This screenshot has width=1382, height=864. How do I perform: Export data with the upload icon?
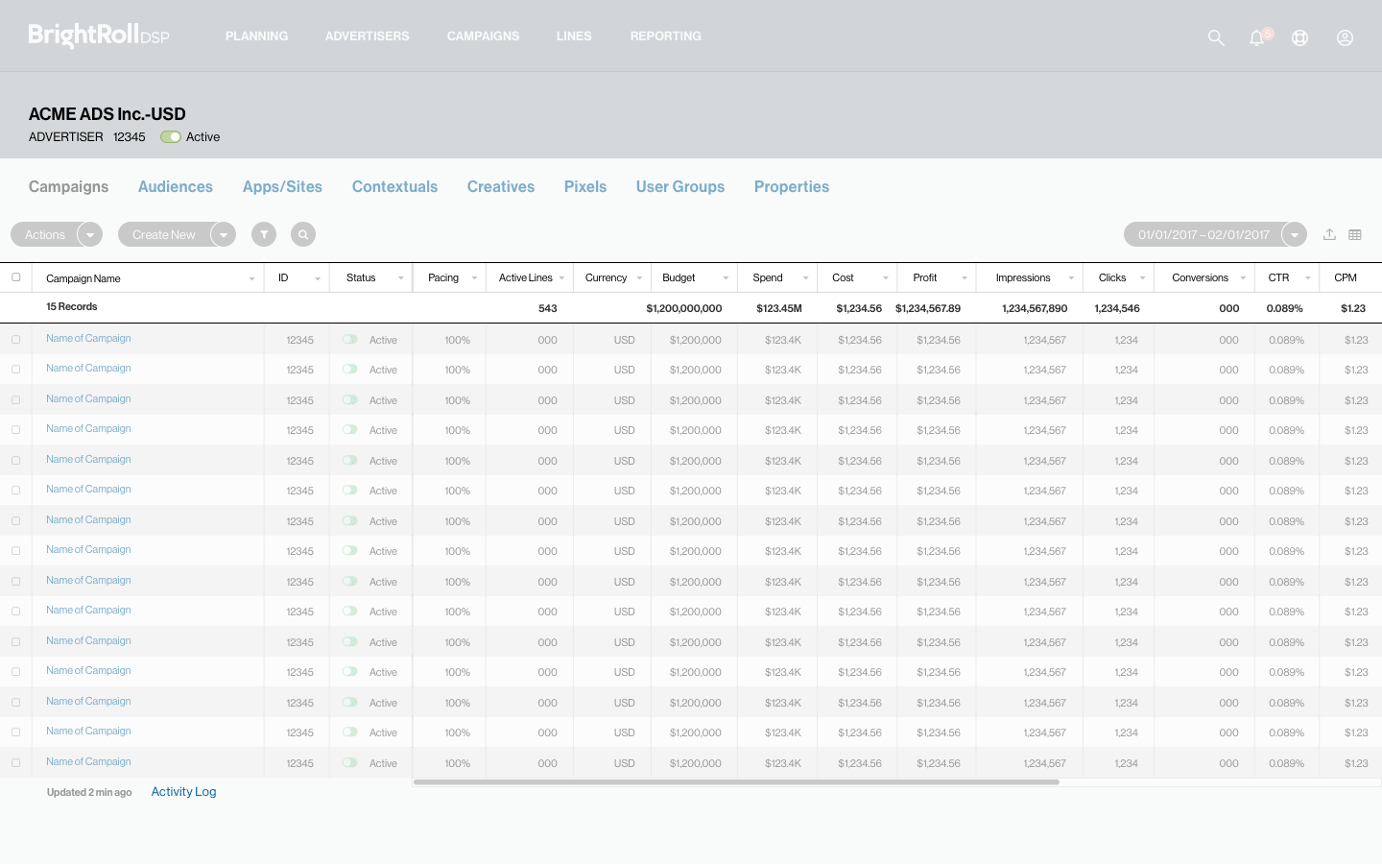(1329, 233)
